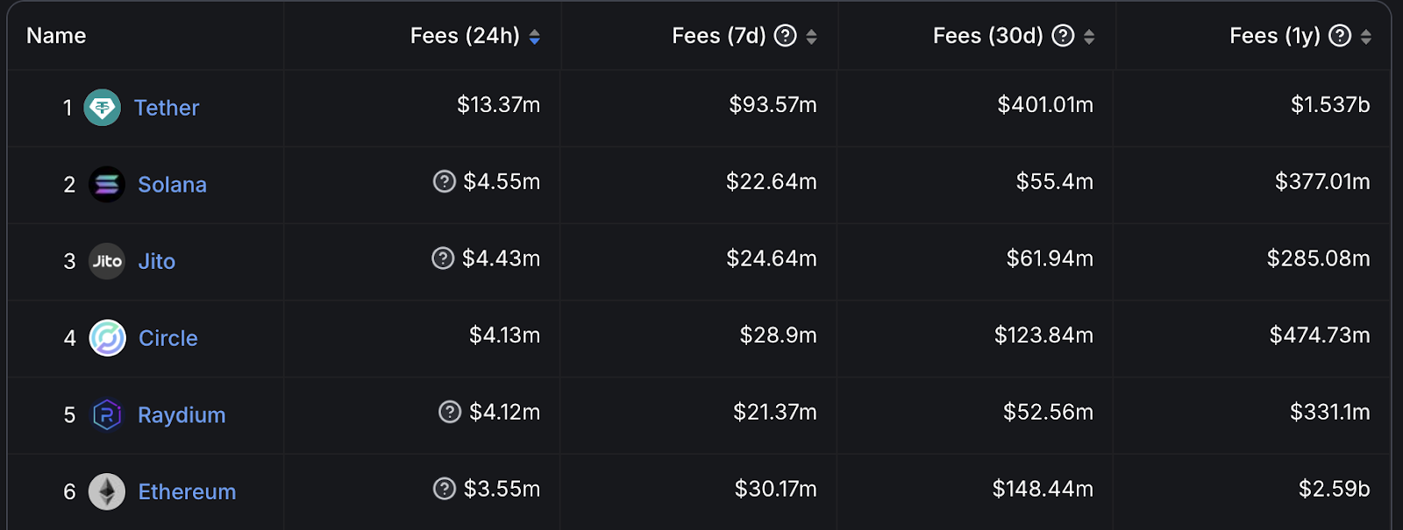Click info icon beside Jito's $4.43m fee
1403x530 pixels.
tap(443, 258)
